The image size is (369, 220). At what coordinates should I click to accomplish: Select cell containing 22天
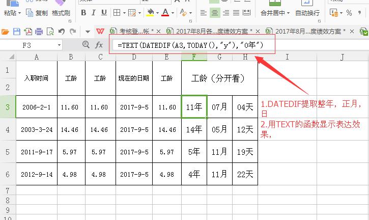(245, 174)
